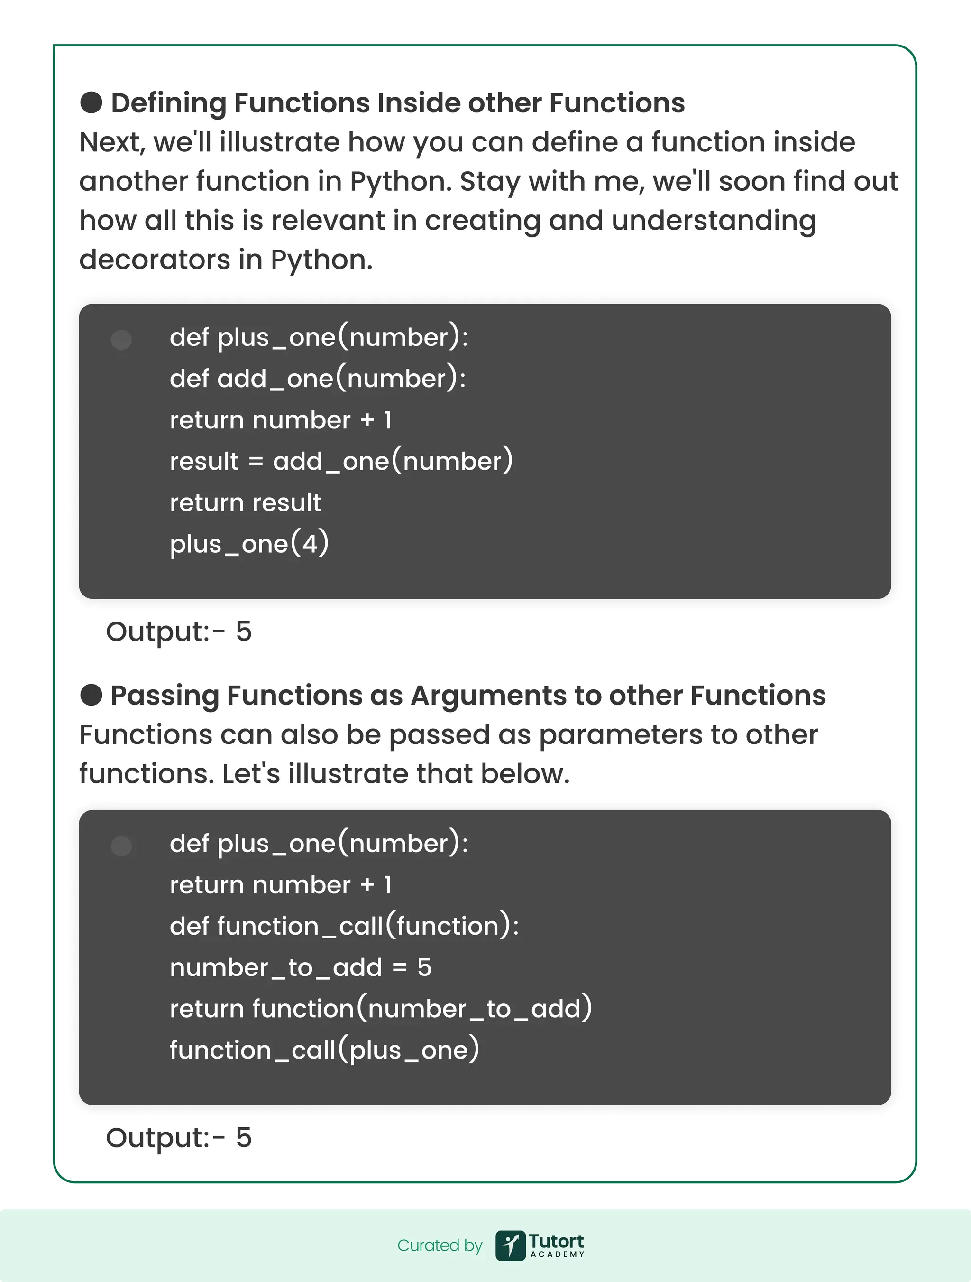The width and height of the screenshot is (971, 1282).
Task: Click the Output text below first code block
Action: (x=179, y=631)
